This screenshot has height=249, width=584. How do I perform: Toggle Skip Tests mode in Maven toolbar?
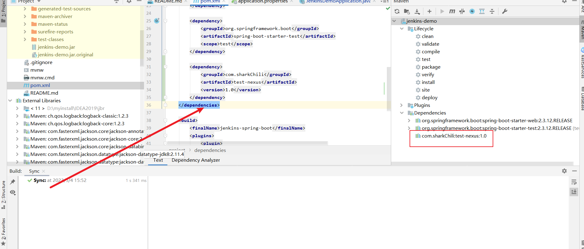pos(472,11)
